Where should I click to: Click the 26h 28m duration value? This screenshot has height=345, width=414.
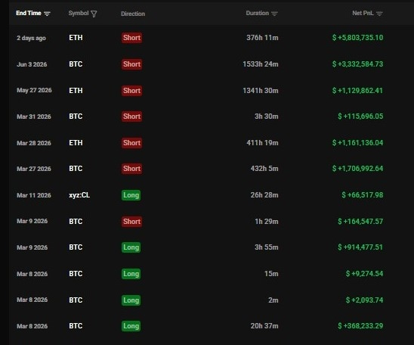(x=264, y=195)
